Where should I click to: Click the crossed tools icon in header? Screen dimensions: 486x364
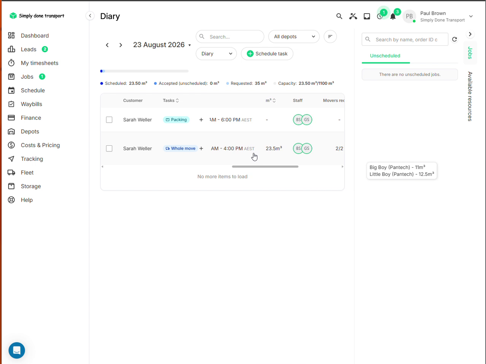tap(353, 16)
